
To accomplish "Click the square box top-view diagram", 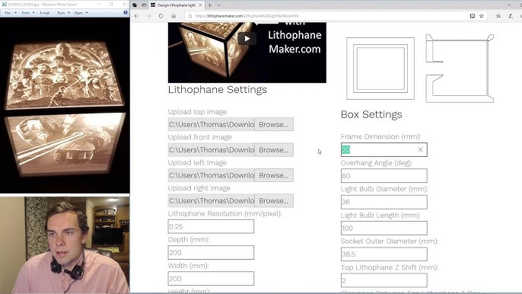I will pos(380,69).
